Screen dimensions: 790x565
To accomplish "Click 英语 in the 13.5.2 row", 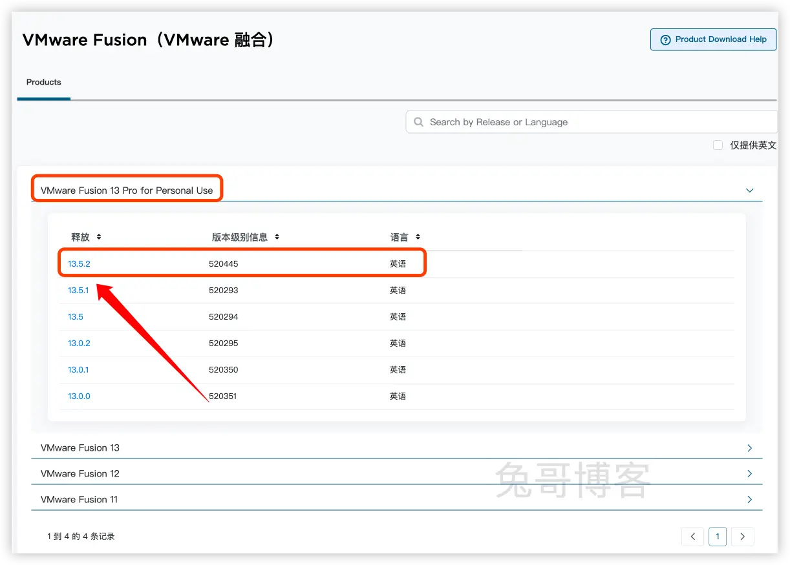I will click(398, 264).
